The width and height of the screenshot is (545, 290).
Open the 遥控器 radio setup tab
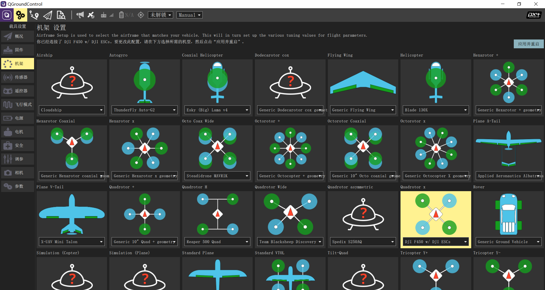pyautogui.click(x=18, y=91)
